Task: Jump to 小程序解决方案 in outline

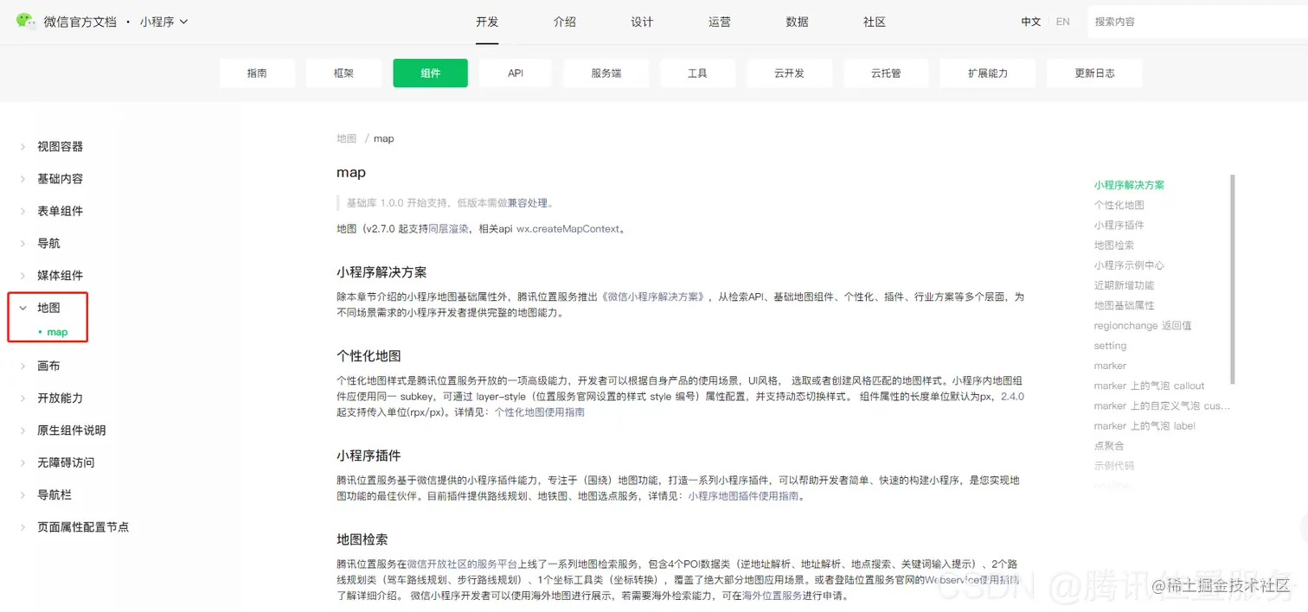Action: click(x=1129, y=185)
